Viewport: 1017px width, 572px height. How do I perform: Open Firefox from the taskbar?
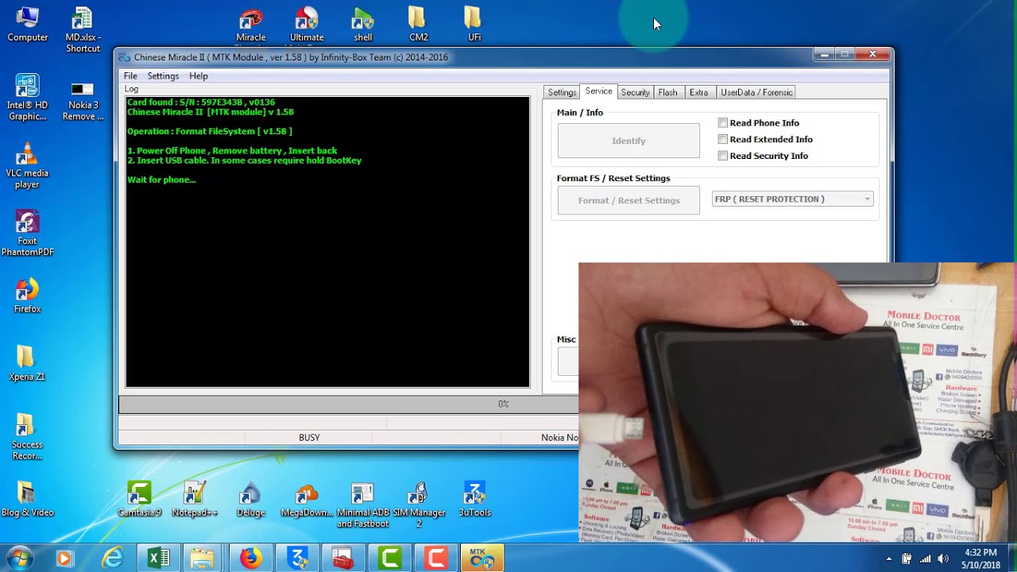point(251,558)
